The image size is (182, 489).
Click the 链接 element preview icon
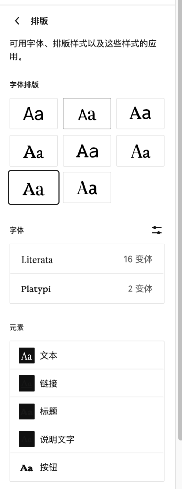tap(27, 383)
